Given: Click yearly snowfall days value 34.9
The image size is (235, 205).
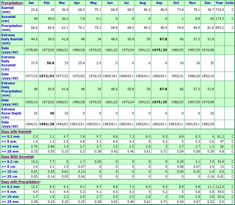Looking at the screenshot, I should pyautogui.click(x=221, y=162).
